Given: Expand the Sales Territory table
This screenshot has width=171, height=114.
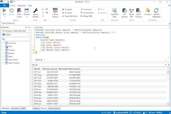Looking at the screenshot, I should (x=3, y=63).
